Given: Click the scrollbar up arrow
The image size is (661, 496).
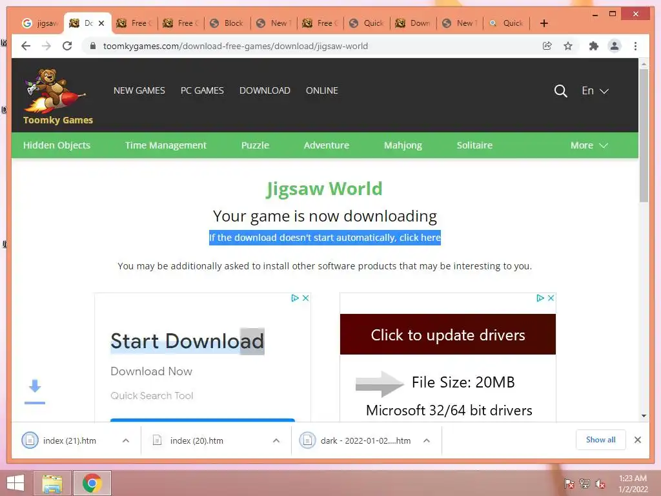Looking at the screenshot, I should [644, 64].
